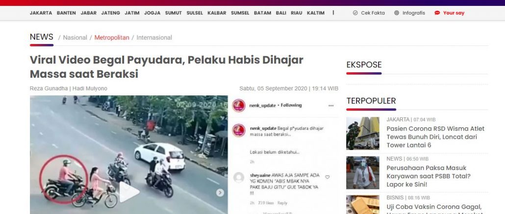Image resolution: width=505 pixels, height=214 pixels.
Task: Open thumbnail of the PSBB Total article
Action: pos(363,172)
